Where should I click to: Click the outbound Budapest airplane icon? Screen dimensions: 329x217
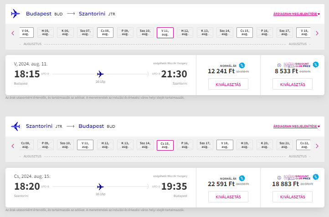click(15, 14)
